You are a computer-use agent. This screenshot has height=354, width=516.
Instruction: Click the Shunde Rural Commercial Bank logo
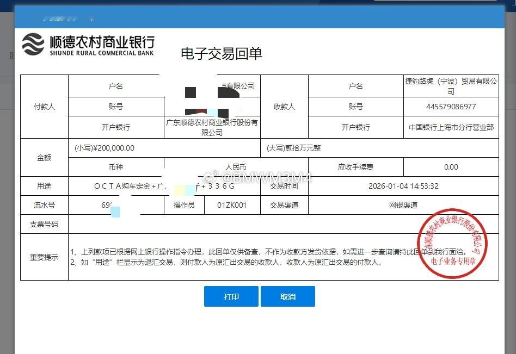tap(88, 45)
